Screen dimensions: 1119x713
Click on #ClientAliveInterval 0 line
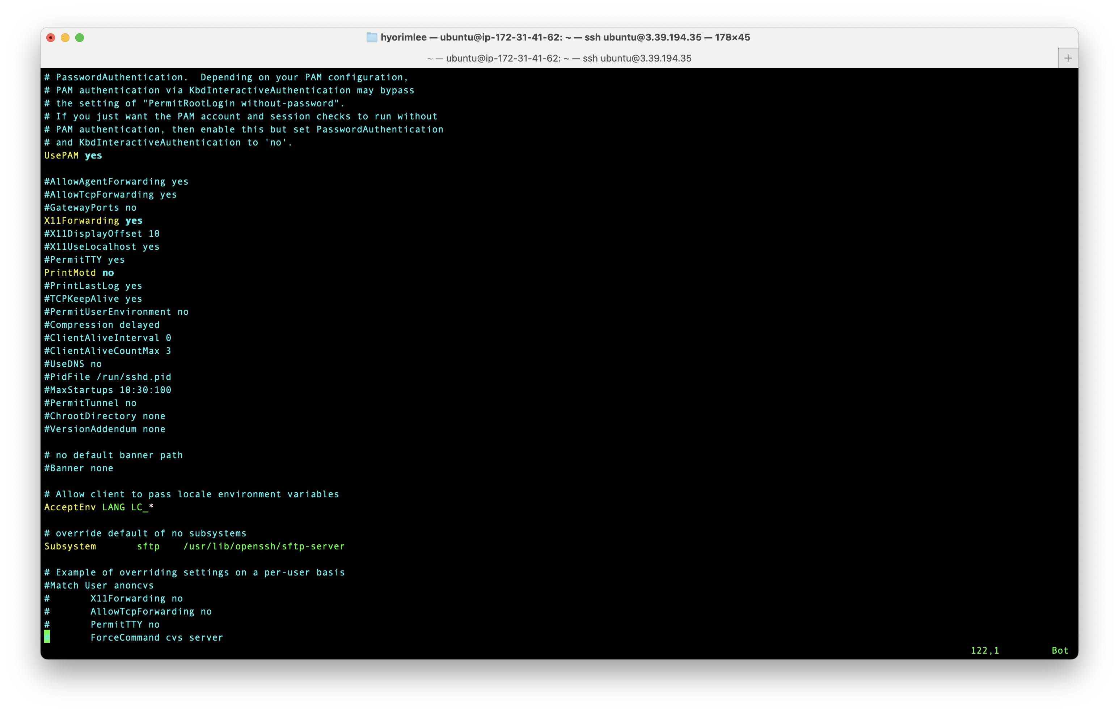click(107, 338)
